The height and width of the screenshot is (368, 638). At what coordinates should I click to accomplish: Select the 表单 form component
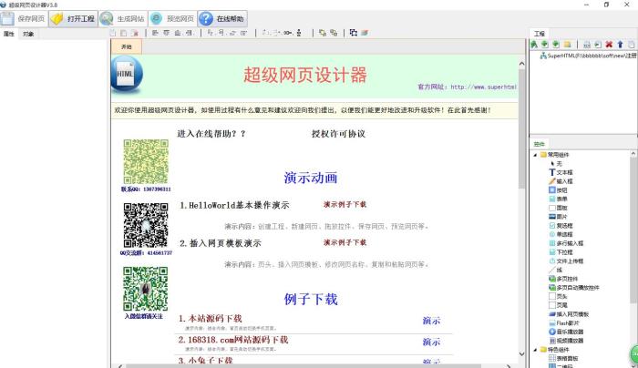[558, 199]
